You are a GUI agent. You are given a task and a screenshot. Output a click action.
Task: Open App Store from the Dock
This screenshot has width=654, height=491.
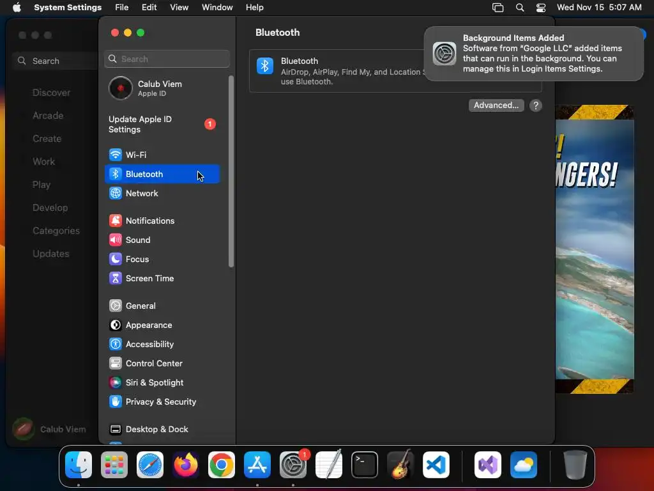[257, 465]
